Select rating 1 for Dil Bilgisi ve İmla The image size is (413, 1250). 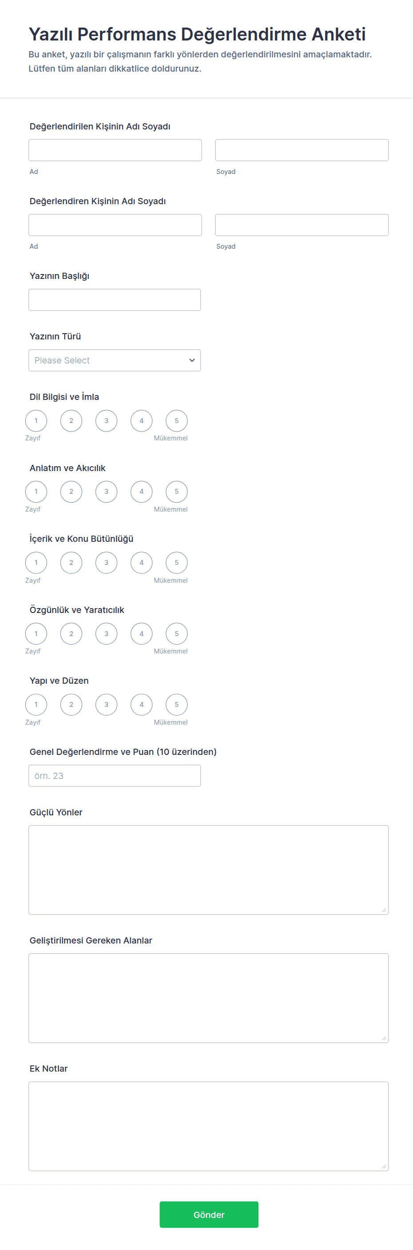[36, 421]
